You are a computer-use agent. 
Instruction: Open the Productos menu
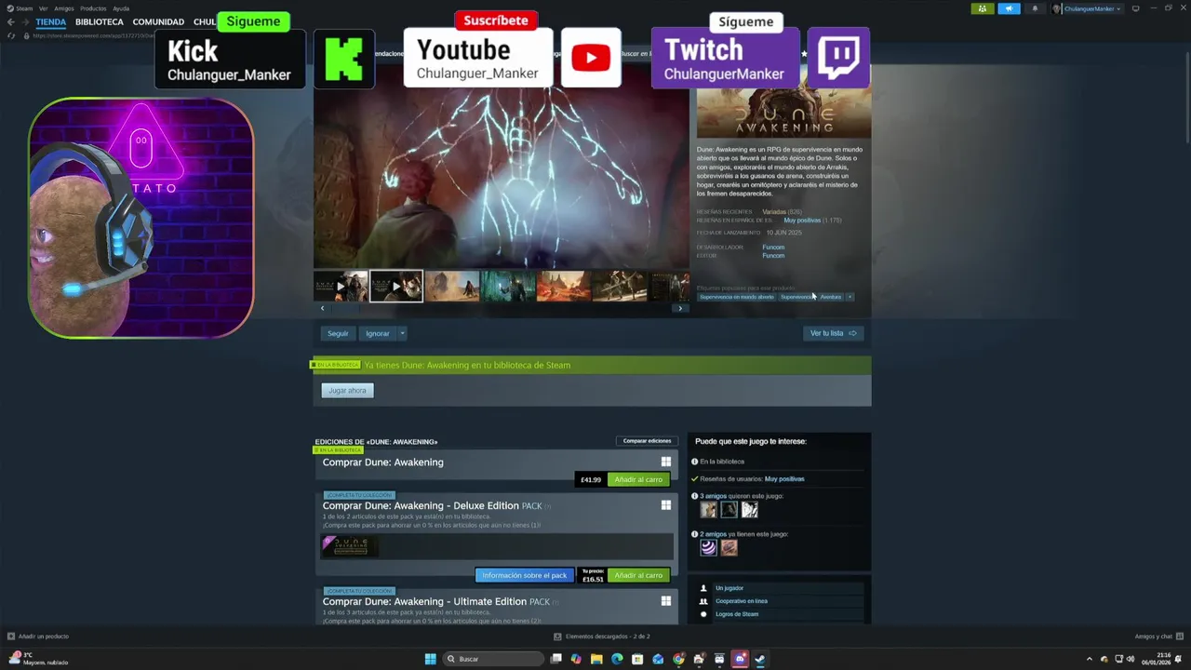pyautogui.click(x=93, y=8)
